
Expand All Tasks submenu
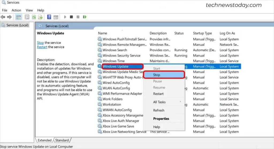click(164, 102)
